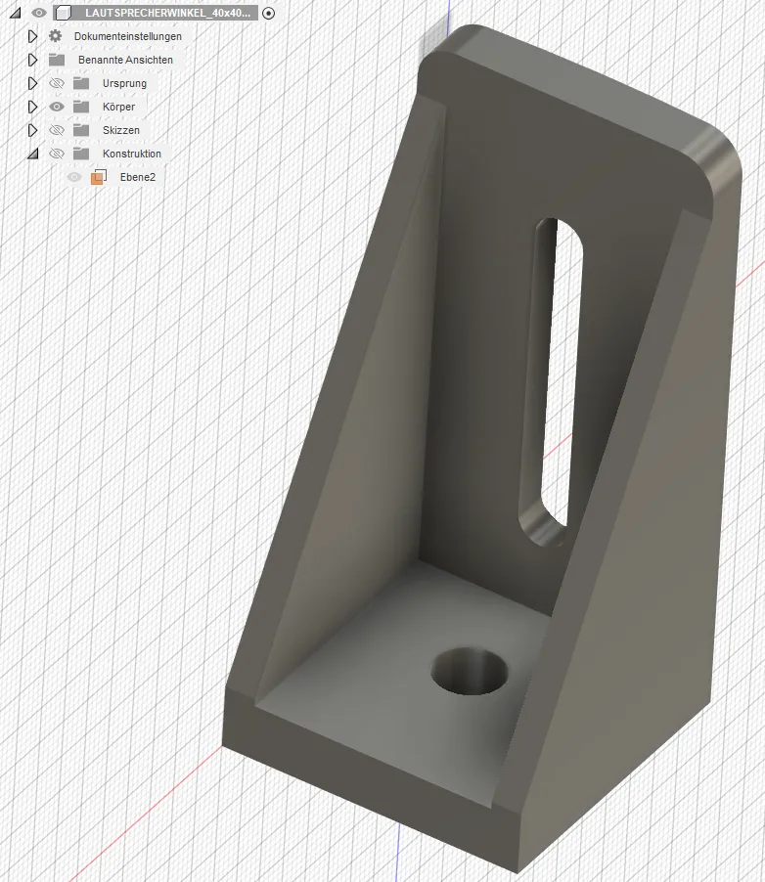Toggle visibility of Ebene2 plane

tap(74, 177)
